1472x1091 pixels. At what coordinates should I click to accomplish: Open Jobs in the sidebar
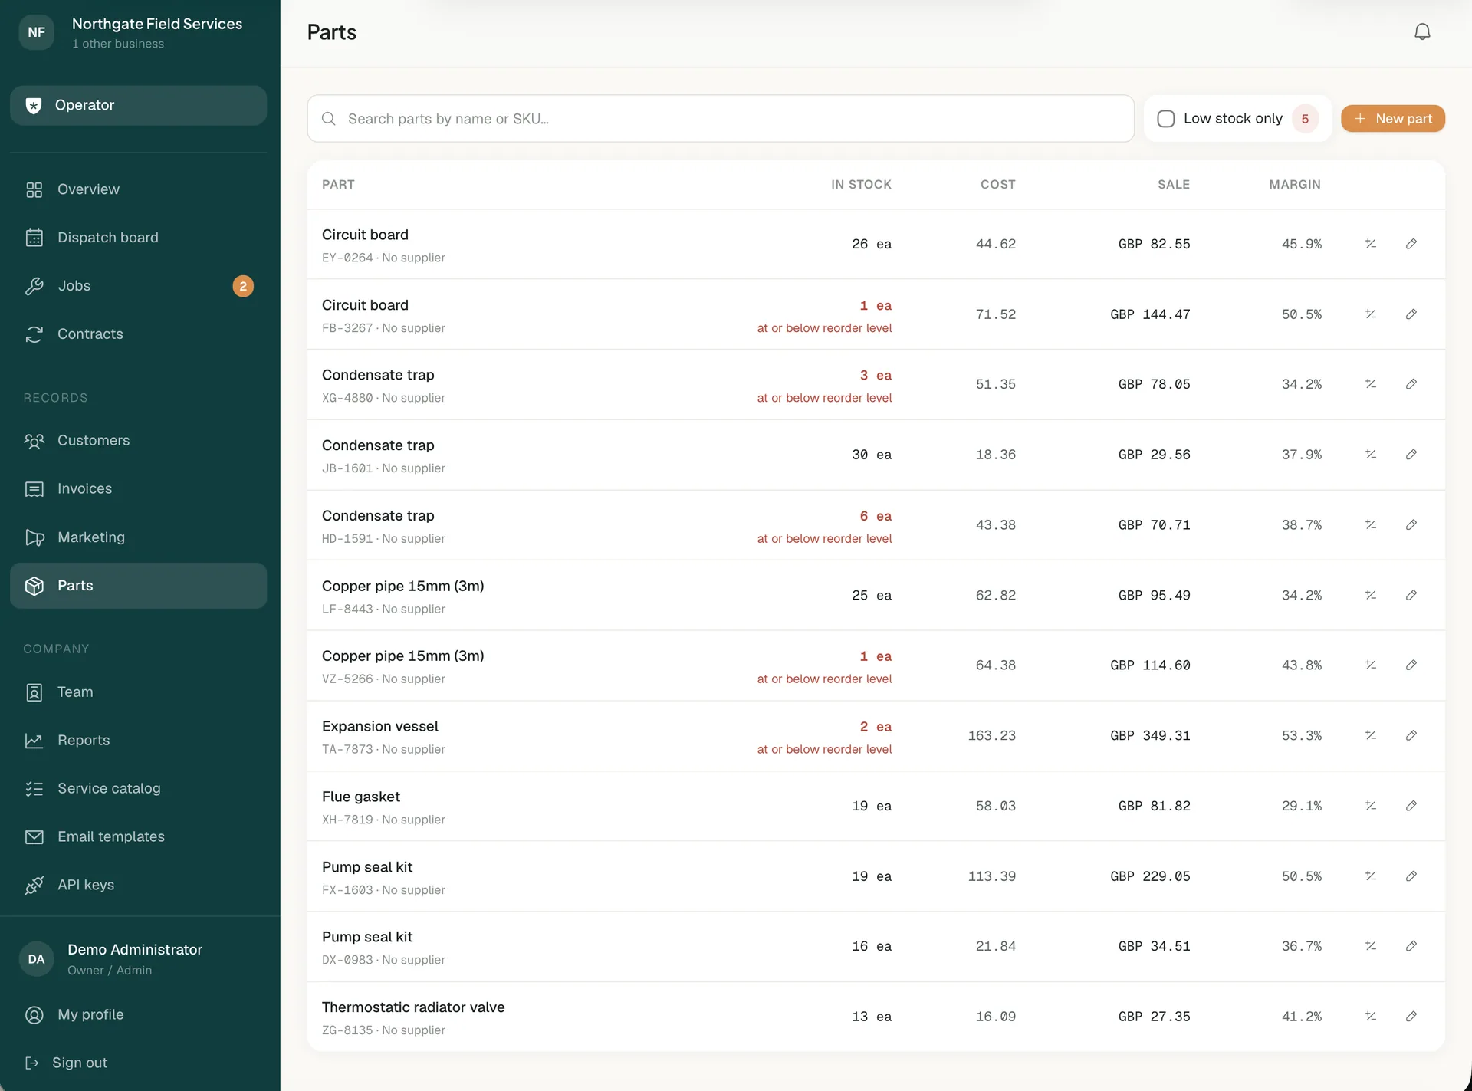139,286
